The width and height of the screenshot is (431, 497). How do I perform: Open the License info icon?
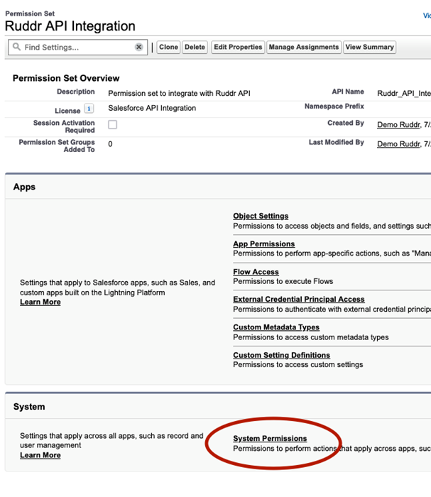(x=89, y=109)
